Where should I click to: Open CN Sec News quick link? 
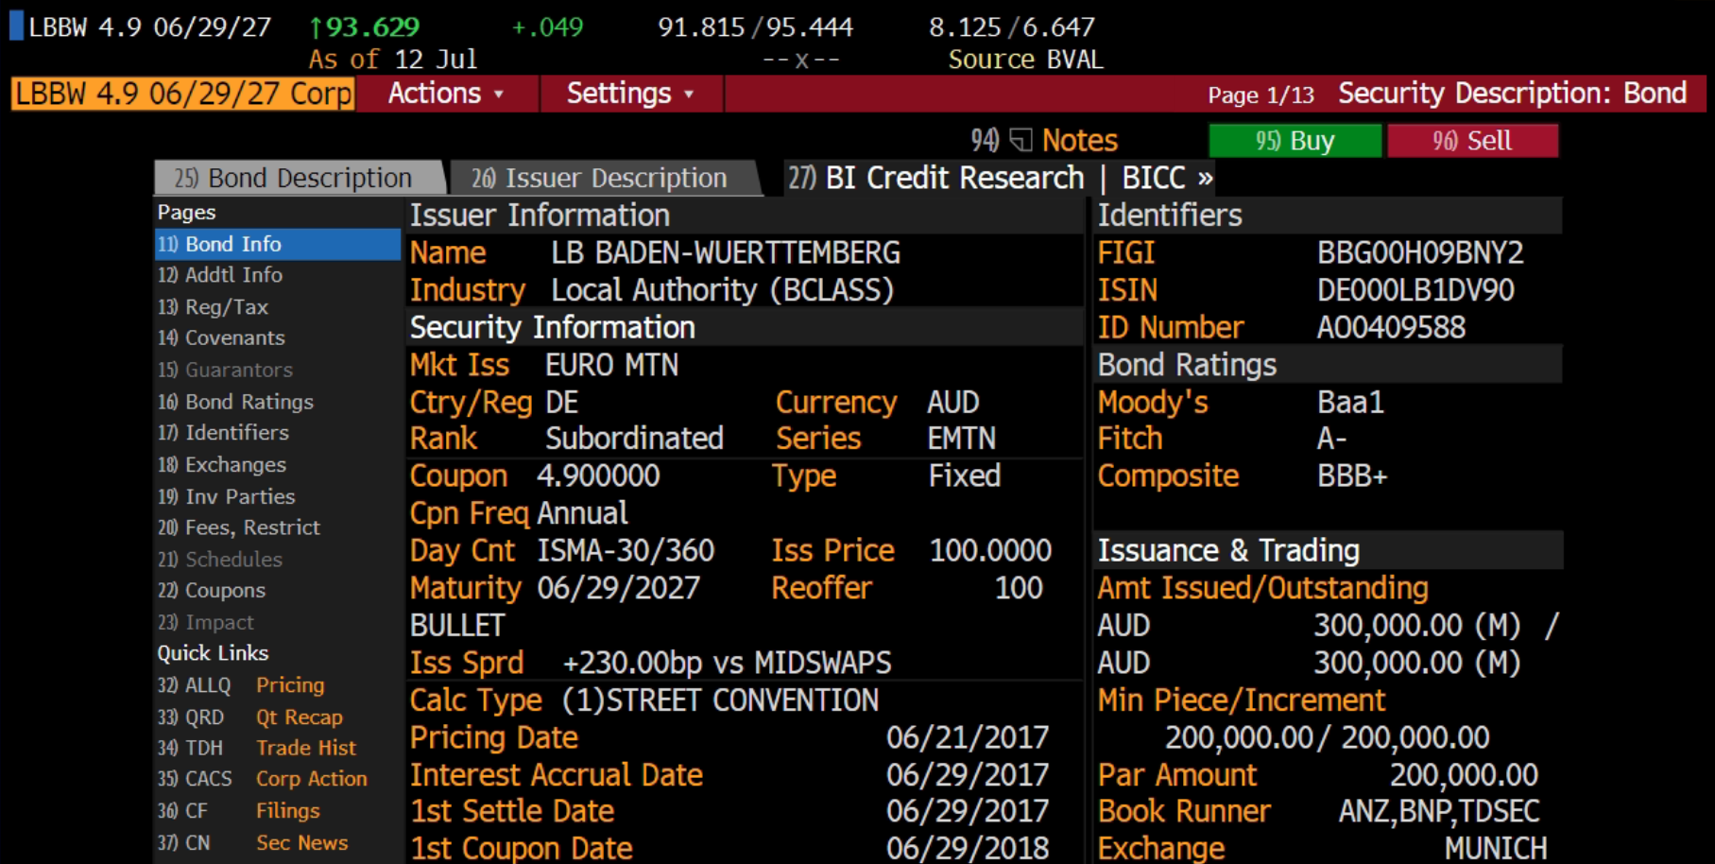click(252, 842)
